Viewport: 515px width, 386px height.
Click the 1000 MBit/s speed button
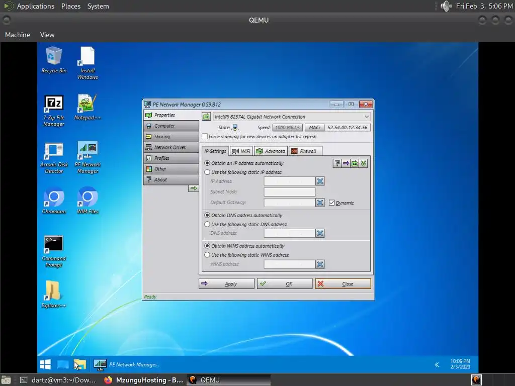(287, 127)
